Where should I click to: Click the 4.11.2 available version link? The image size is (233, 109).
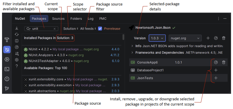(115, 55)
